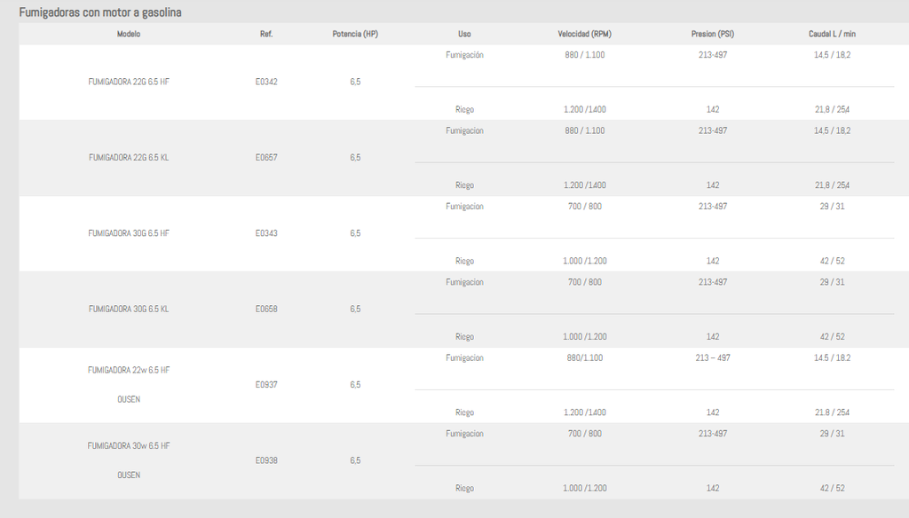Select the Ref. column header
The image size is (909, 518).
click(266, 35)
